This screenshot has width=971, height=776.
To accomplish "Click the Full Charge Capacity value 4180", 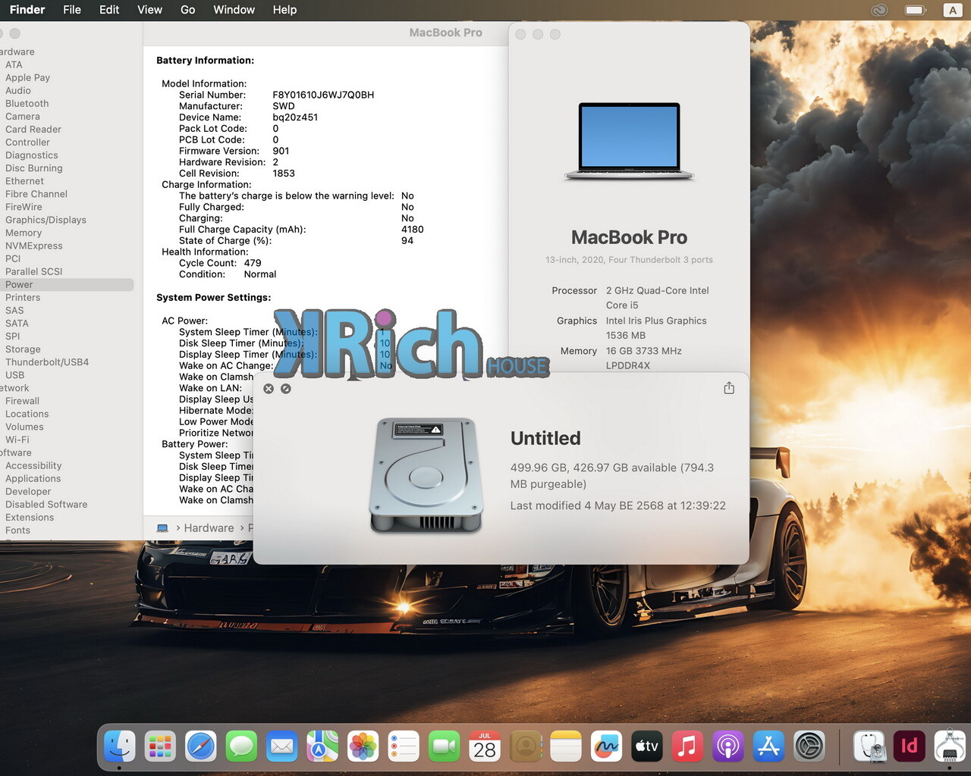I will [x=413, y=230].
